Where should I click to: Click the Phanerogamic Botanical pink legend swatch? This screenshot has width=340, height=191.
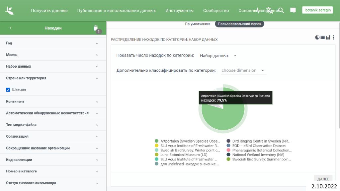[228, 150]
